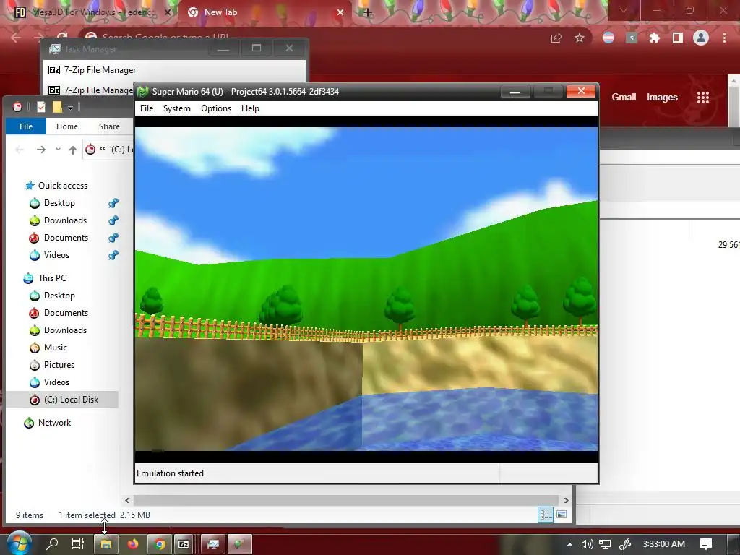Switch to Firefox from the taskbar

click(x=133, y=544)
